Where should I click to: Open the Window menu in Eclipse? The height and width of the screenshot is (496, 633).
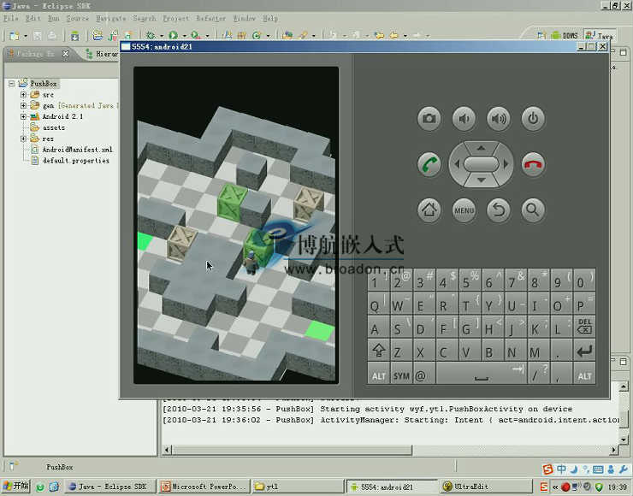pyautogui.click(x=245, y=18)
